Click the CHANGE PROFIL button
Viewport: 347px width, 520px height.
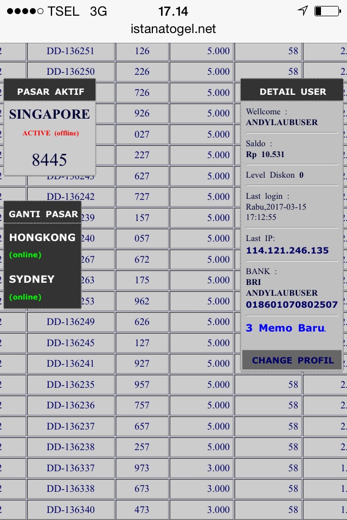click(292, 360)
